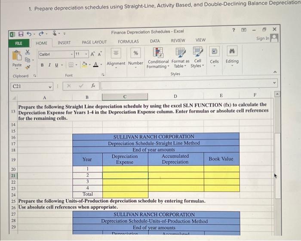This screenshot has height=241, width=301.
Task: Open the Alignment group icon
Action: tap(116, 53)
